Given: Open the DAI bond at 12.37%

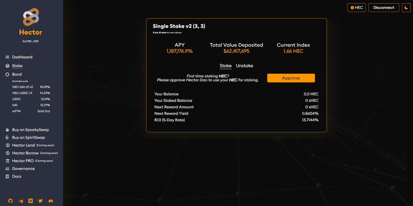Looking at the screenshot, I should point(31,105).
